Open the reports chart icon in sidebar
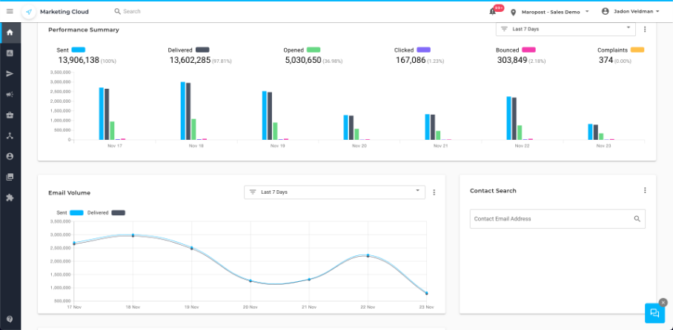Image resolution: width=673 pixels, height=330 pixels. pyautogui.click(x=10, y=53)
